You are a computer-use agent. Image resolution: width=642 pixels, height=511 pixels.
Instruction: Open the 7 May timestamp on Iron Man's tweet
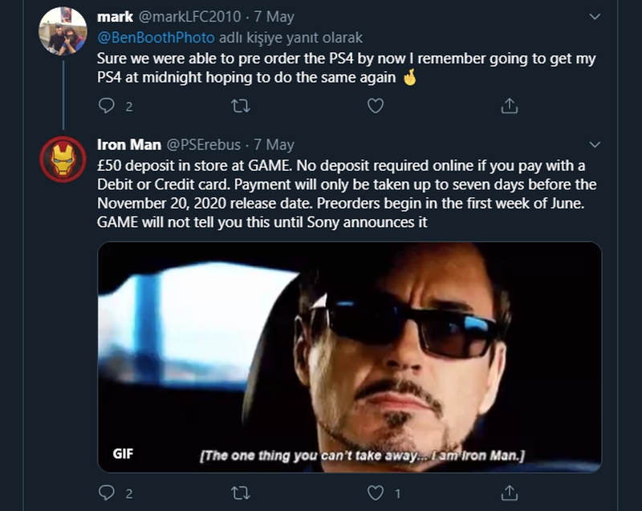coord(274,145)
